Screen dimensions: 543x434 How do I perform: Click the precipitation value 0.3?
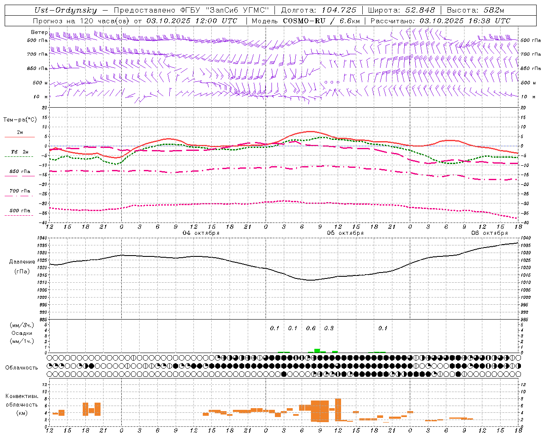click(x=329, y=328)
